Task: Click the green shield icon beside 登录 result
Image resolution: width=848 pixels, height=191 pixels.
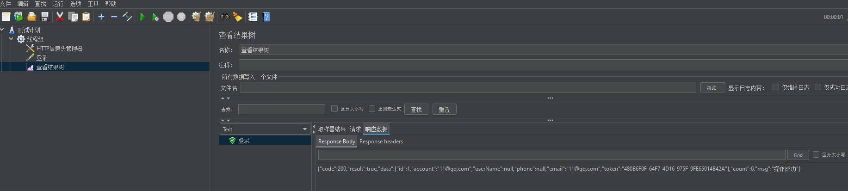Action: tap(232, 140)
